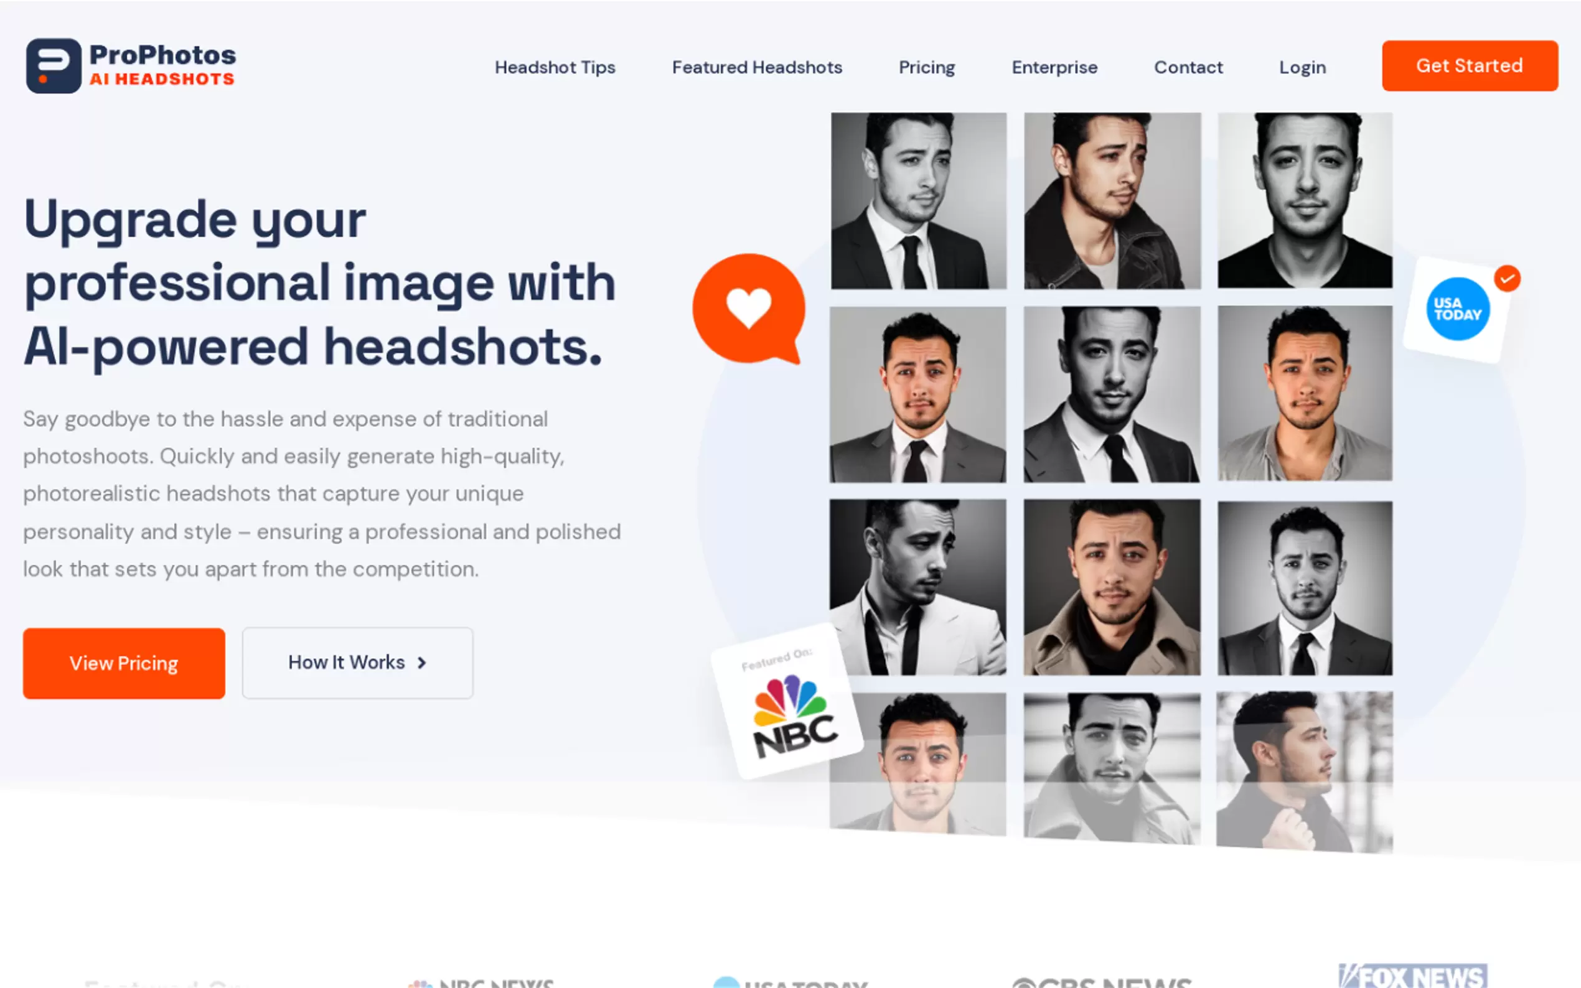Click the View Pricing button
Image resolution: width=1581 pixels, height=988 pixels.
(124, 663)
